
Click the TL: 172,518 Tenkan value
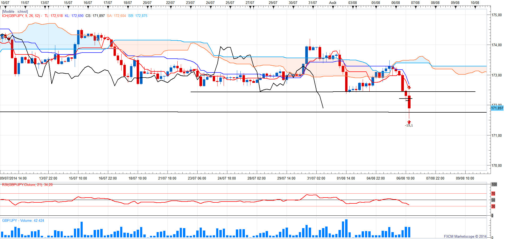[53, 16]
